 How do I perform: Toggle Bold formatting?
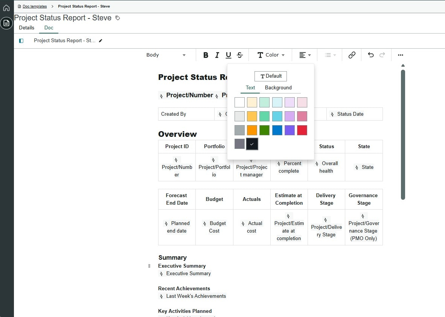206,55
